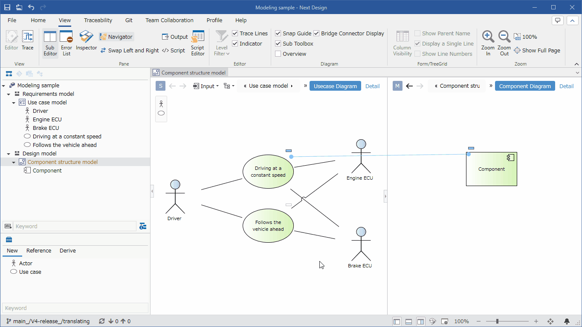Show the Output pane
The image size is (582, 327).
175,37
